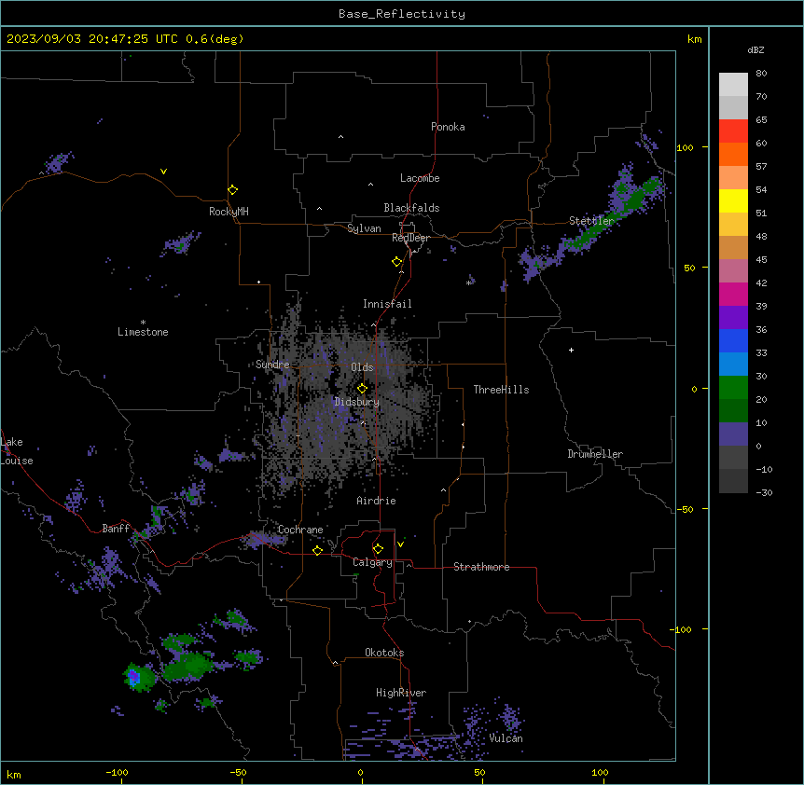Click the Banff town label
Image resolution: width=804 pixels, height=785 pixels.
coord(116,529)
